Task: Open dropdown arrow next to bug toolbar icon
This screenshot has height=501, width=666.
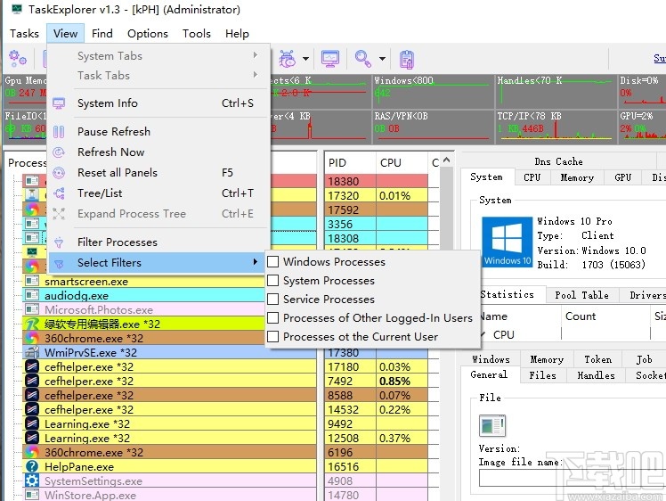Action: (305, 60)
